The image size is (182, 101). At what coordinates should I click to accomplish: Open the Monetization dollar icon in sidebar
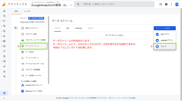click(x=4, y=31)
